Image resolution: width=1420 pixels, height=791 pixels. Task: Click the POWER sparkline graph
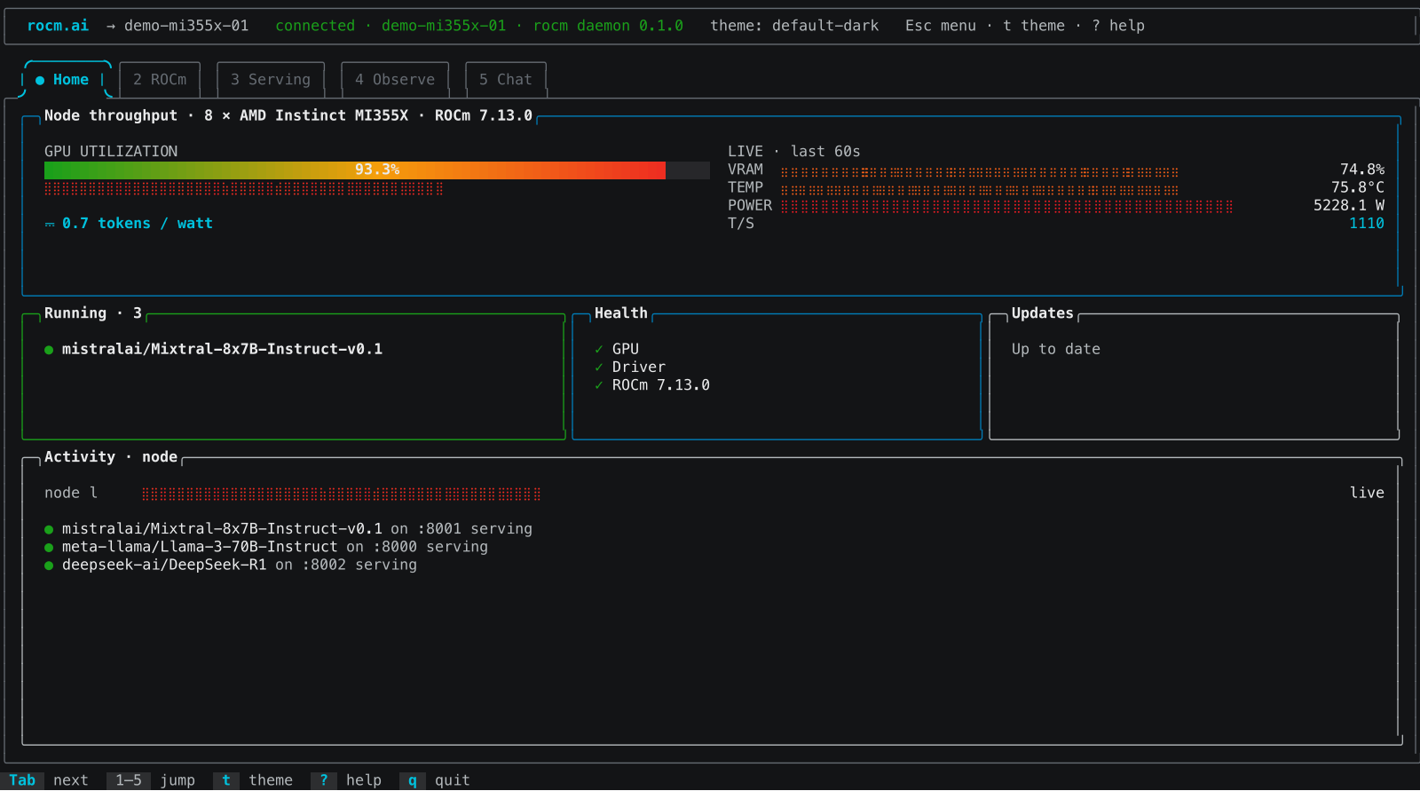pyautogui.click(x=1007, y=206)
